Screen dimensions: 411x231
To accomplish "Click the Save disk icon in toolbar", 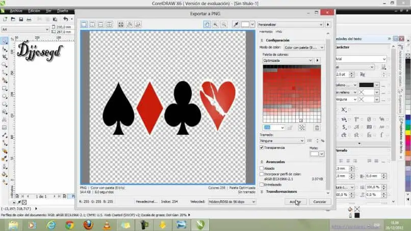I will click(x=21, y=19).
